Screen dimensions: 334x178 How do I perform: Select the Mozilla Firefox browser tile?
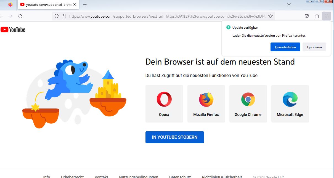pos(206,104)
